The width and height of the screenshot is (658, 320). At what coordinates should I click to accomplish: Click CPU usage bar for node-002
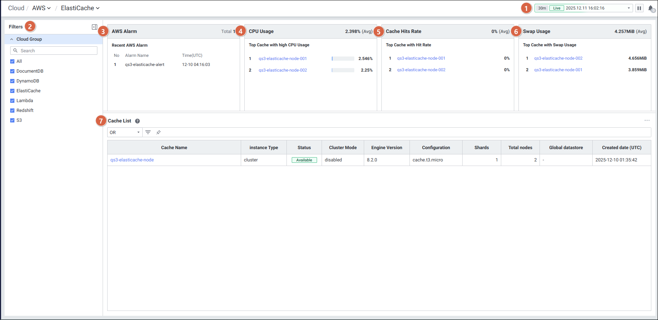pos(343,70)
